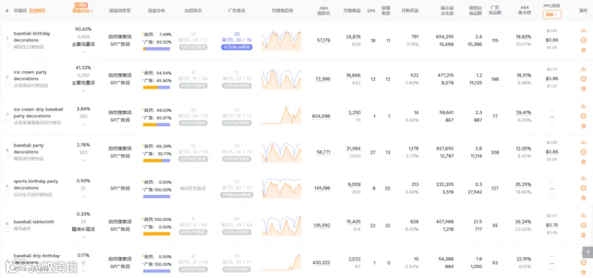The height and width of the screenshot is (278, 593).
Task: Click keyword link baseball tablecloth
Action: click(34, 221)
